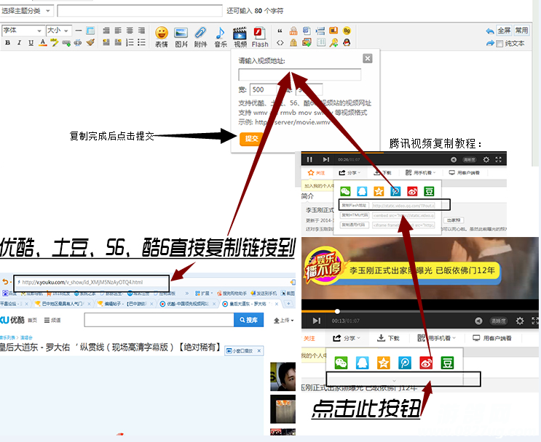Image resolution: width=541 pixels, height=442 pixels.
Task: Click the blue 搜库 search button
Action: click(x=251, y=320)
